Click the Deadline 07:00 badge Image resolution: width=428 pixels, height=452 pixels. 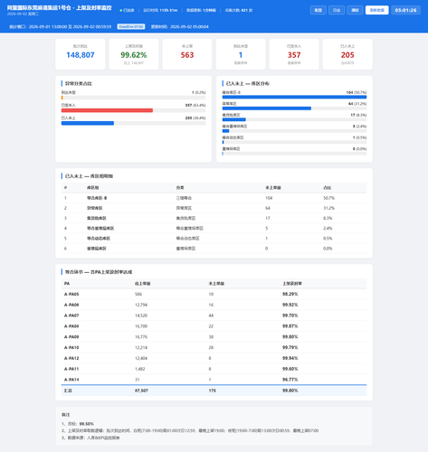[131, 26]
